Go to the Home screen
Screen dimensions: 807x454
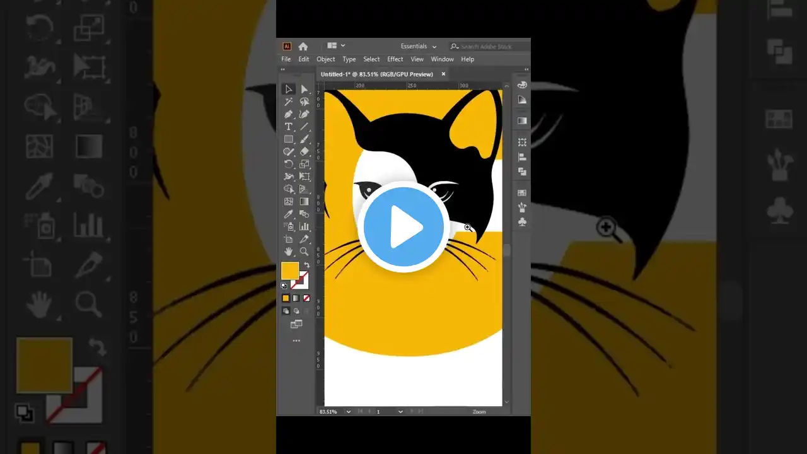[x=303, y=46]
